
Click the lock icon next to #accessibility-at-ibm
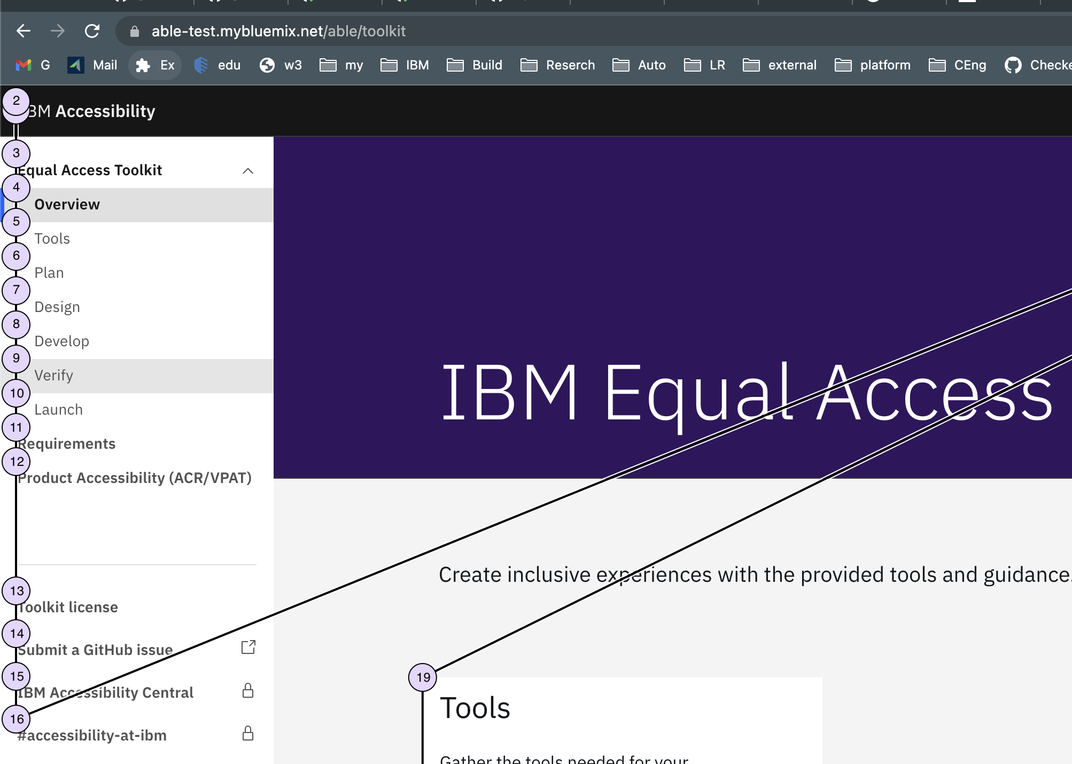(x=247, y=734)
